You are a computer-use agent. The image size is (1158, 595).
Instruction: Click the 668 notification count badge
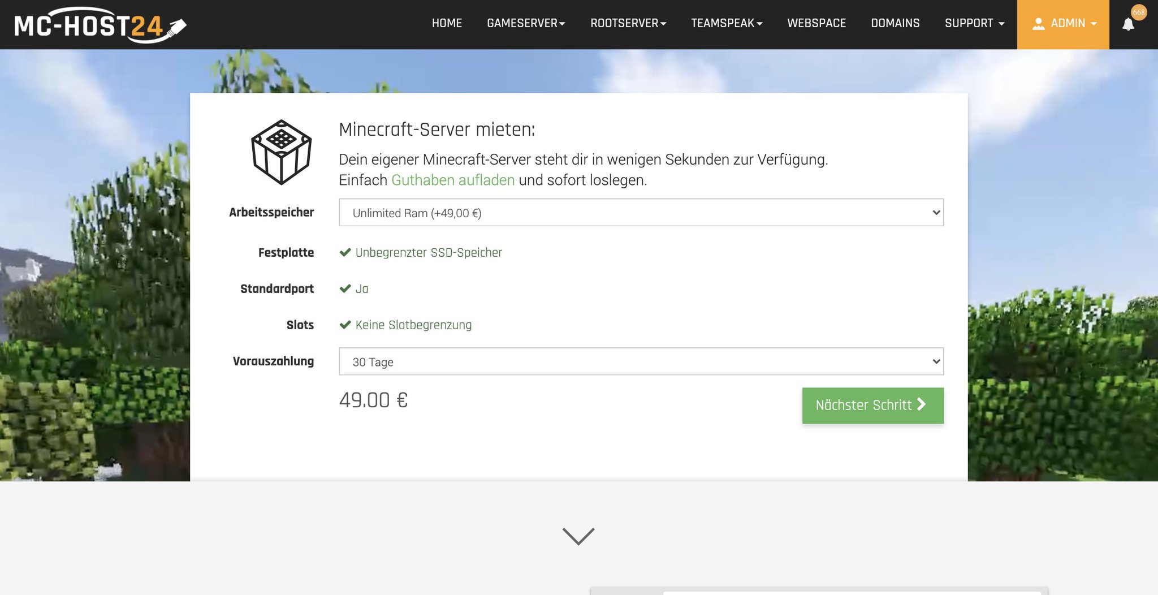pyautogui.click(x=1138, y=12)
